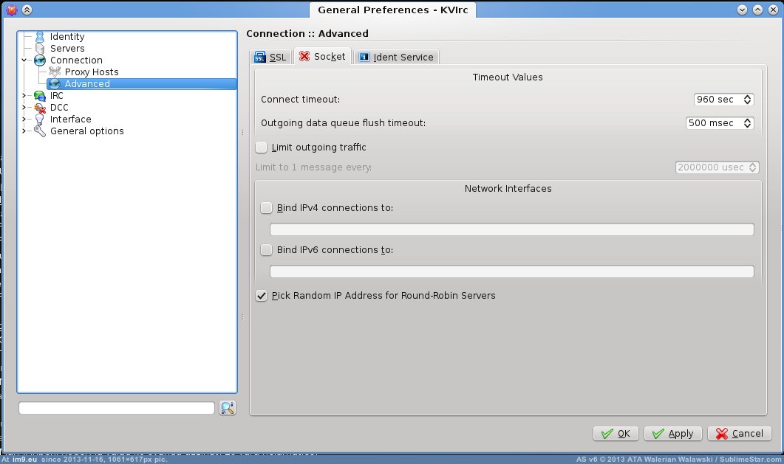Click the Cancel button
The image size is (784, 464).
click(x=739, y=433)
